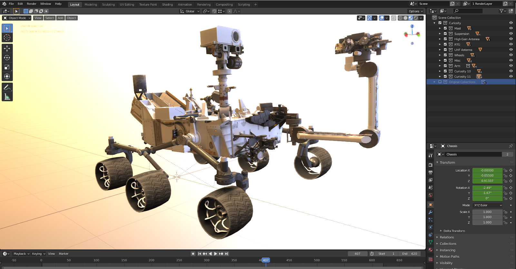
Task: Open the timeline Playback menu
Action: (21, 254)
